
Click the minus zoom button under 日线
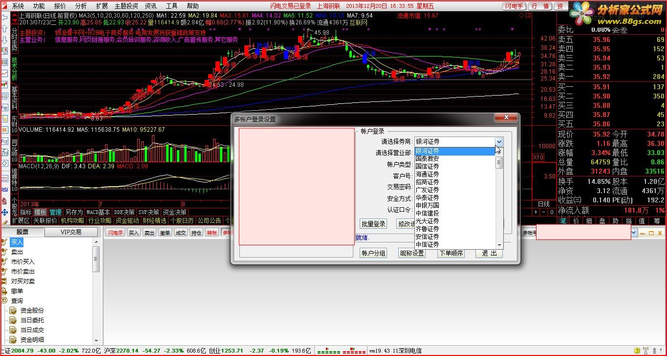click(543, 212)
